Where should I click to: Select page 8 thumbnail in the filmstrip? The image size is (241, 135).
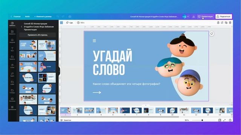tap(148, 110)
